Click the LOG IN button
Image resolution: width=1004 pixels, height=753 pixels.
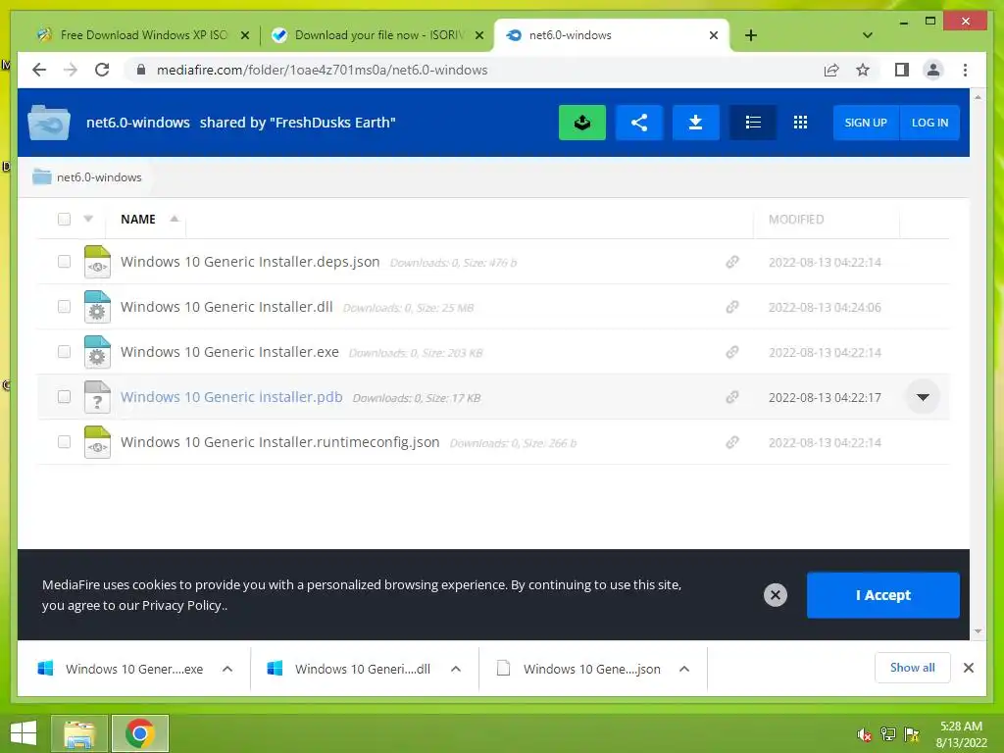(929, 123)
